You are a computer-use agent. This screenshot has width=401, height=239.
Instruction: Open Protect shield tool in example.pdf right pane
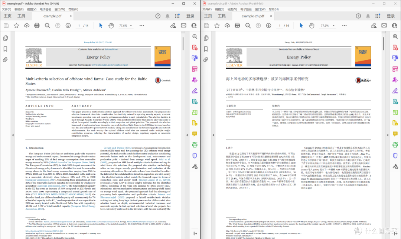coord(195,155)
